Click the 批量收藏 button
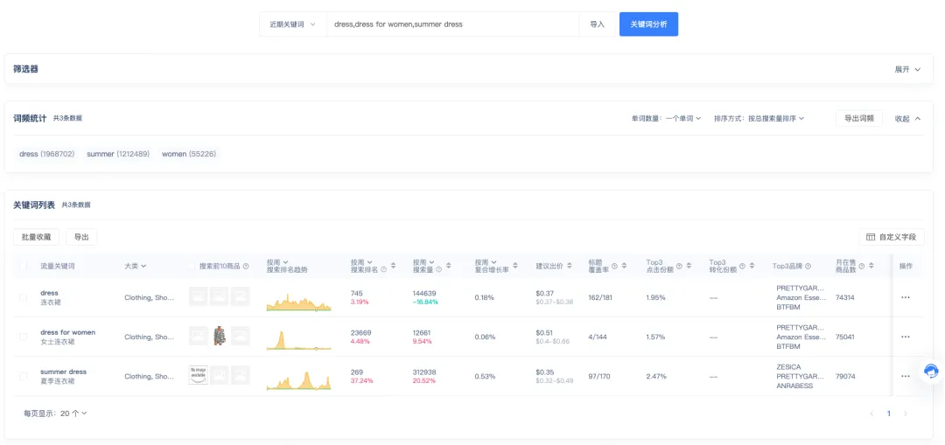Screen dimensions: 945x445 pyautogui.click(x=36, y=237)
